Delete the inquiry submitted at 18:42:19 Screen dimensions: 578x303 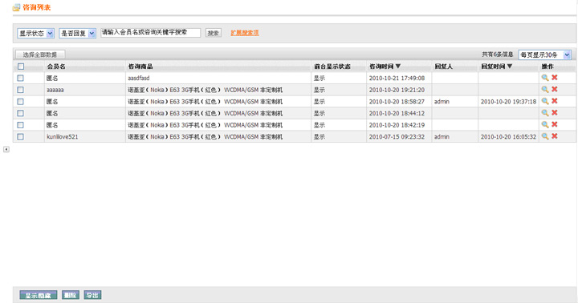(555, 124)
